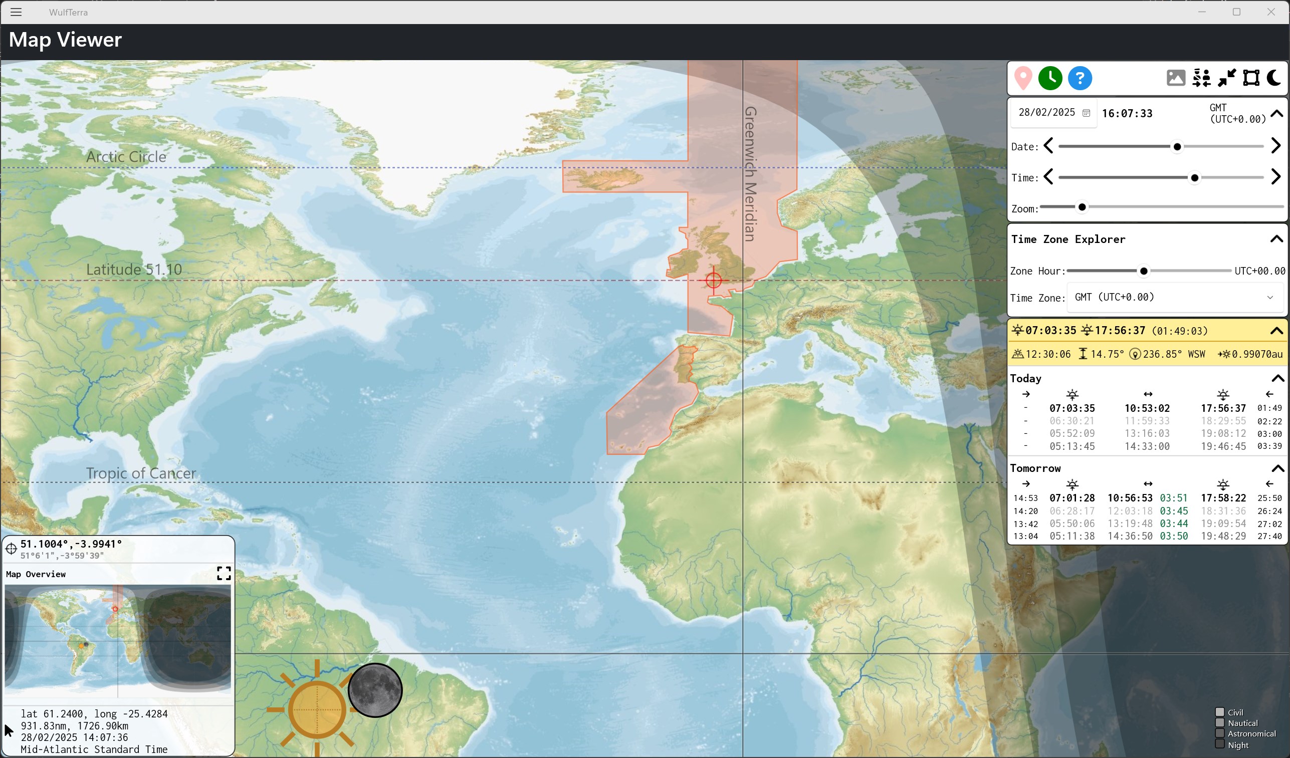This screenshot has height=758, width=1290.
Task: Click the inward arrows compress icon
Action: (x=1226, y=78)
